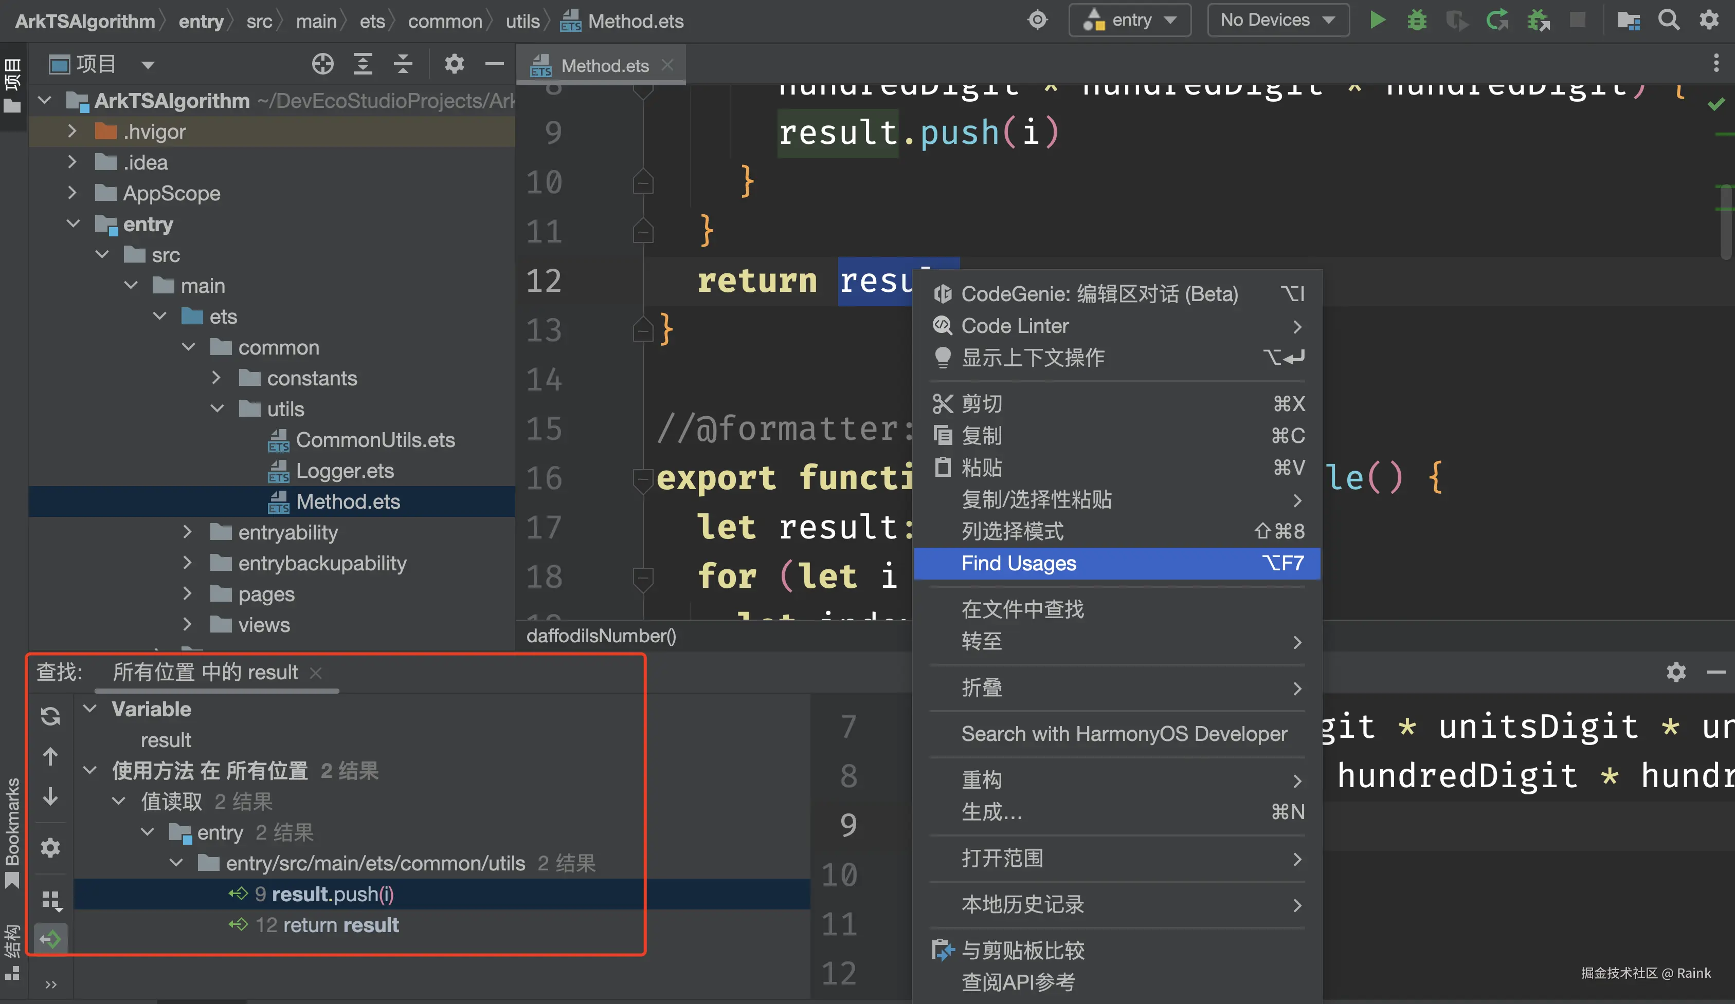The image size is (1735, 1004).
Task: Open Find panel settings gear icon
Action: click(x=50, y=848)
